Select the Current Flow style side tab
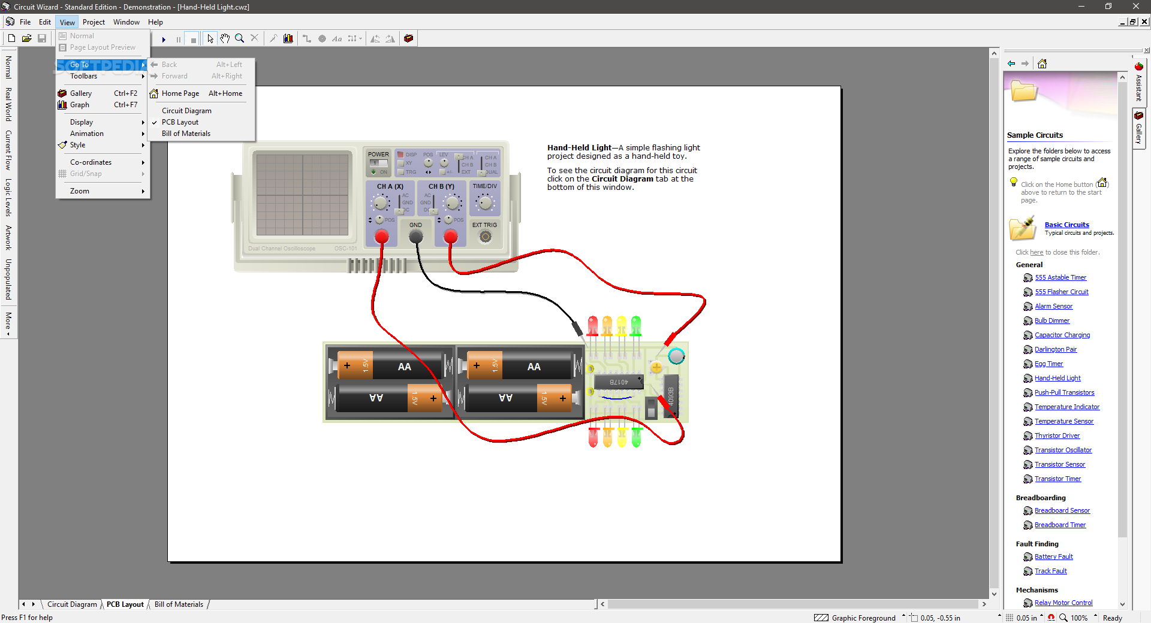Screen dimensions: 1151x623 coord(8,150)
